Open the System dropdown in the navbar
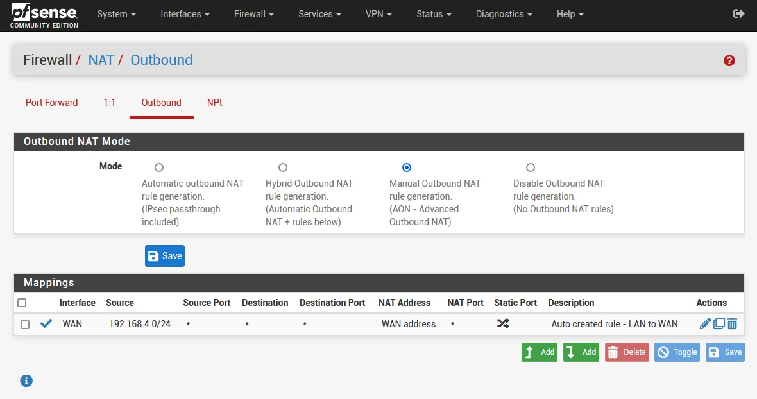The height and width of the screenshot is (399, 757). coord(116,14)
